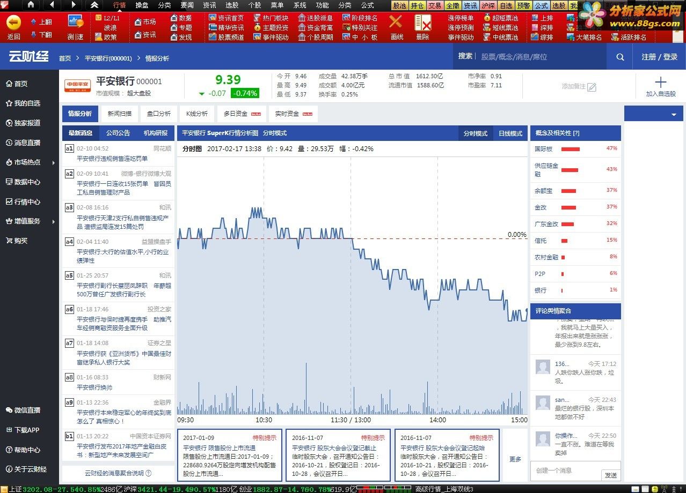This screenshot has height=493, width=686.
Task: Open 专题 in the red toolbar
Action: (x=181, y=27)
